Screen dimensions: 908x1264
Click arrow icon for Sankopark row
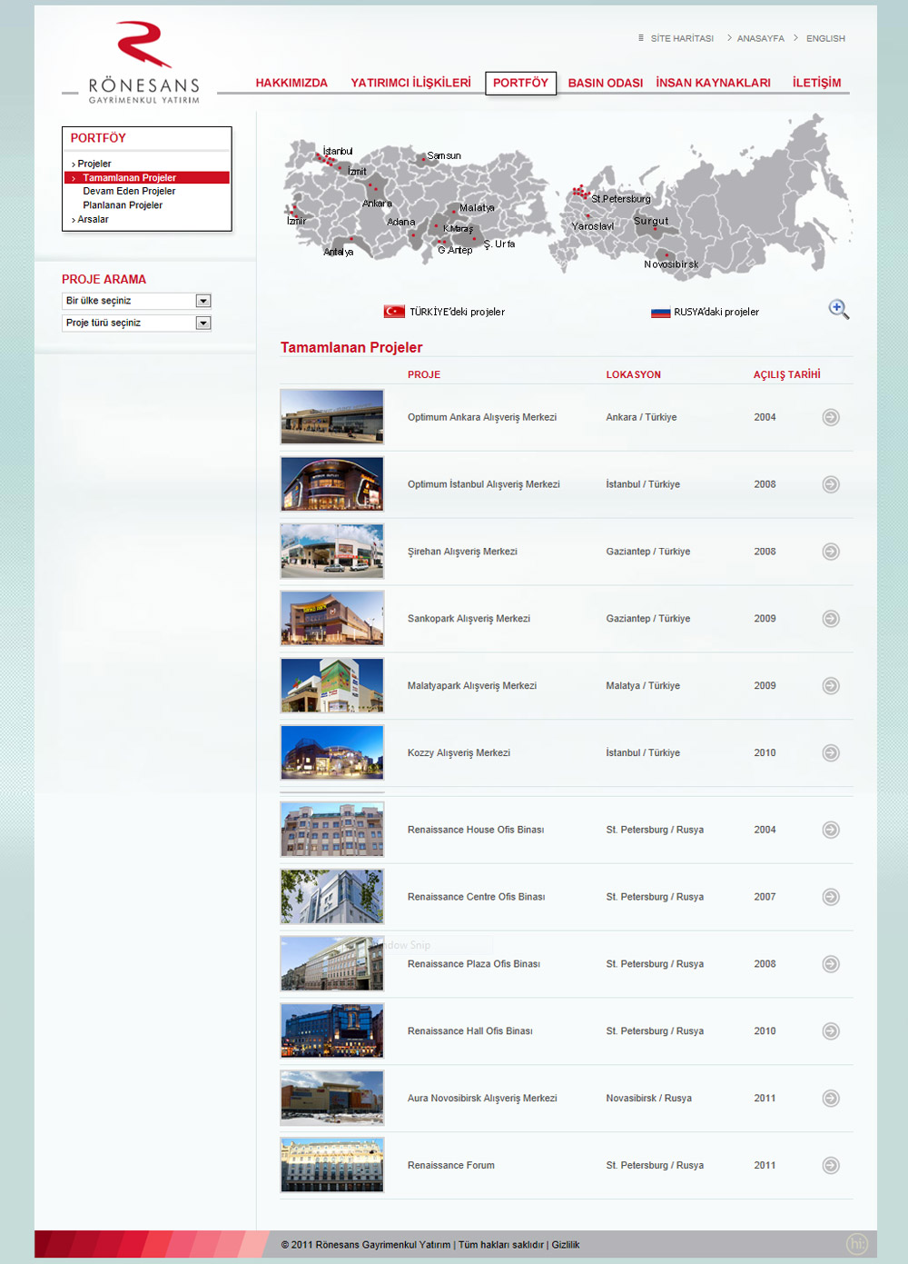831,619
